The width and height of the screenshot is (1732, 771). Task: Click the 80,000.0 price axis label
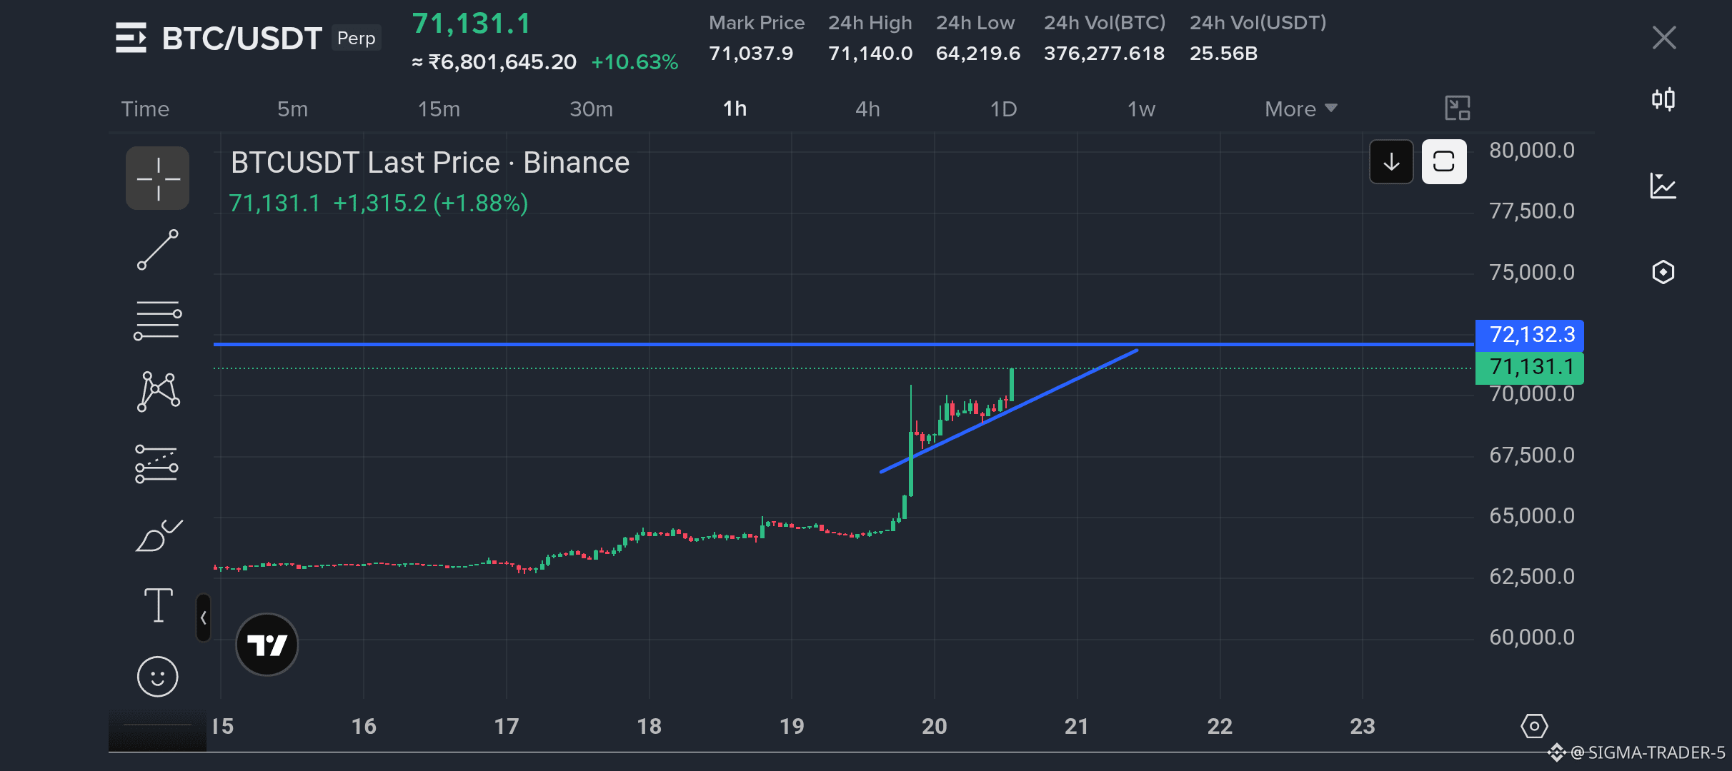[x=1532, y=151]
